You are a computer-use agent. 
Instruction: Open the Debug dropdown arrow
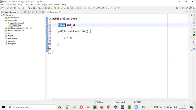coord(26,8)
